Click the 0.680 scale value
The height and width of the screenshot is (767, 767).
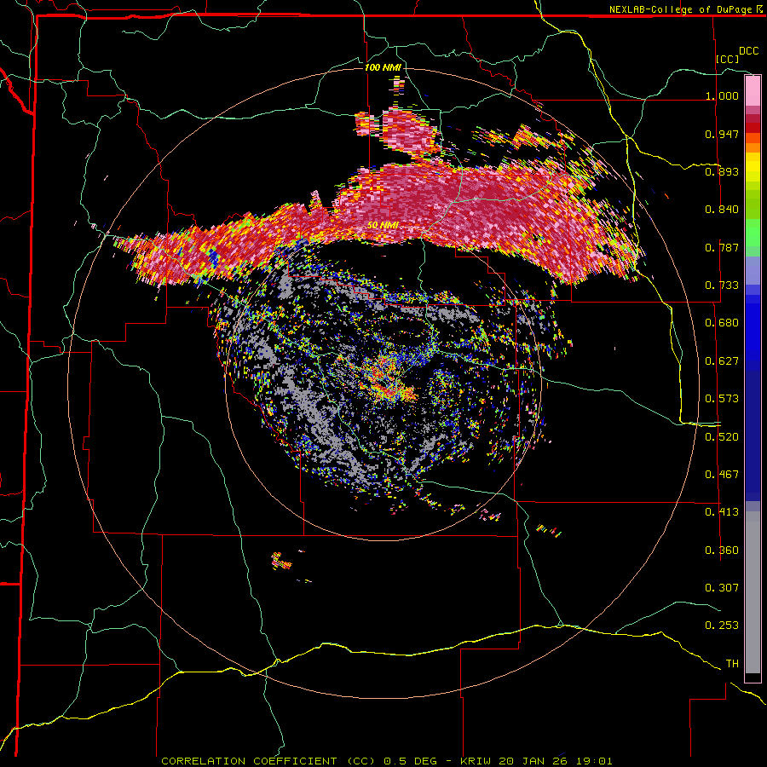tap(722, 323)
